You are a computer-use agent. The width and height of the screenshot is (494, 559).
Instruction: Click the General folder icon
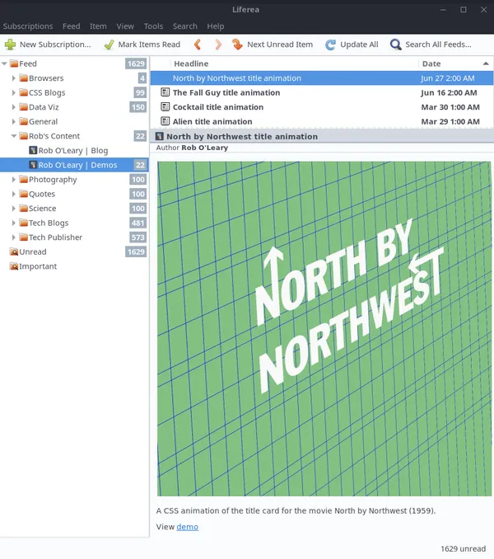pos(24,121)
